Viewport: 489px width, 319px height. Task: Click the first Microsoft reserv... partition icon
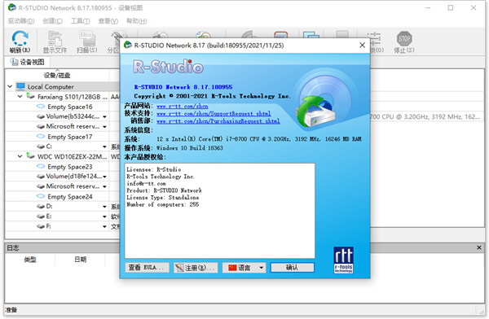pyautogui.click(x=41, y=127)
